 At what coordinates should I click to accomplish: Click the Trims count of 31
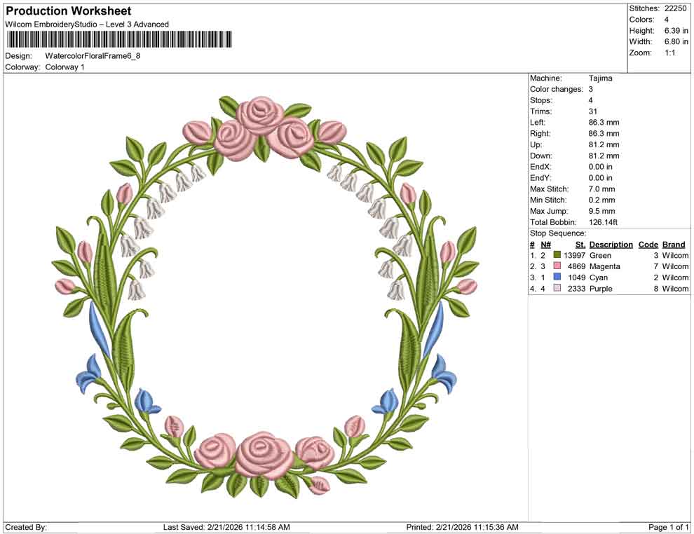coord(593,111)
